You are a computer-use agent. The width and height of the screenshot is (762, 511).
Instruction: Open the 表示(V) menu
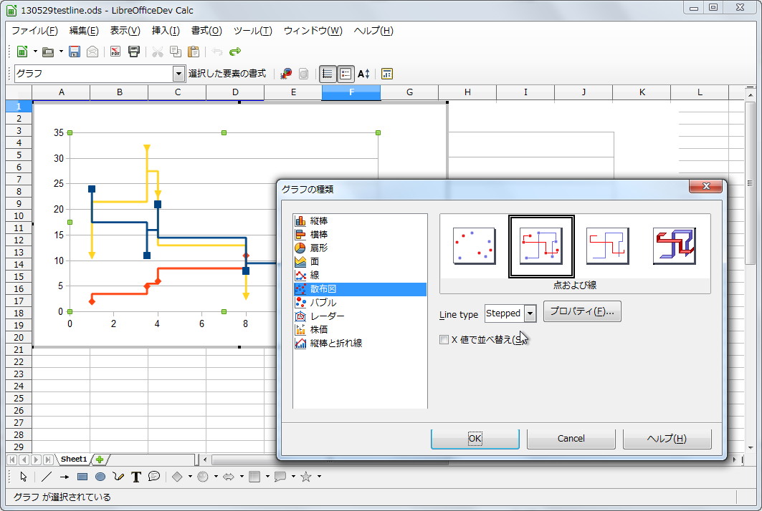coord(125,31)
